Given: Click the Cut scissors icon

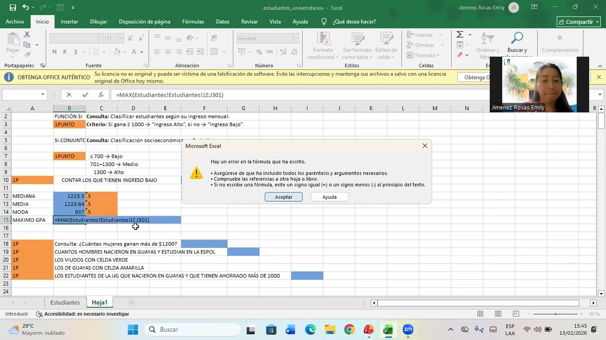Looking at the screenshot, I should tap(27, 35).
